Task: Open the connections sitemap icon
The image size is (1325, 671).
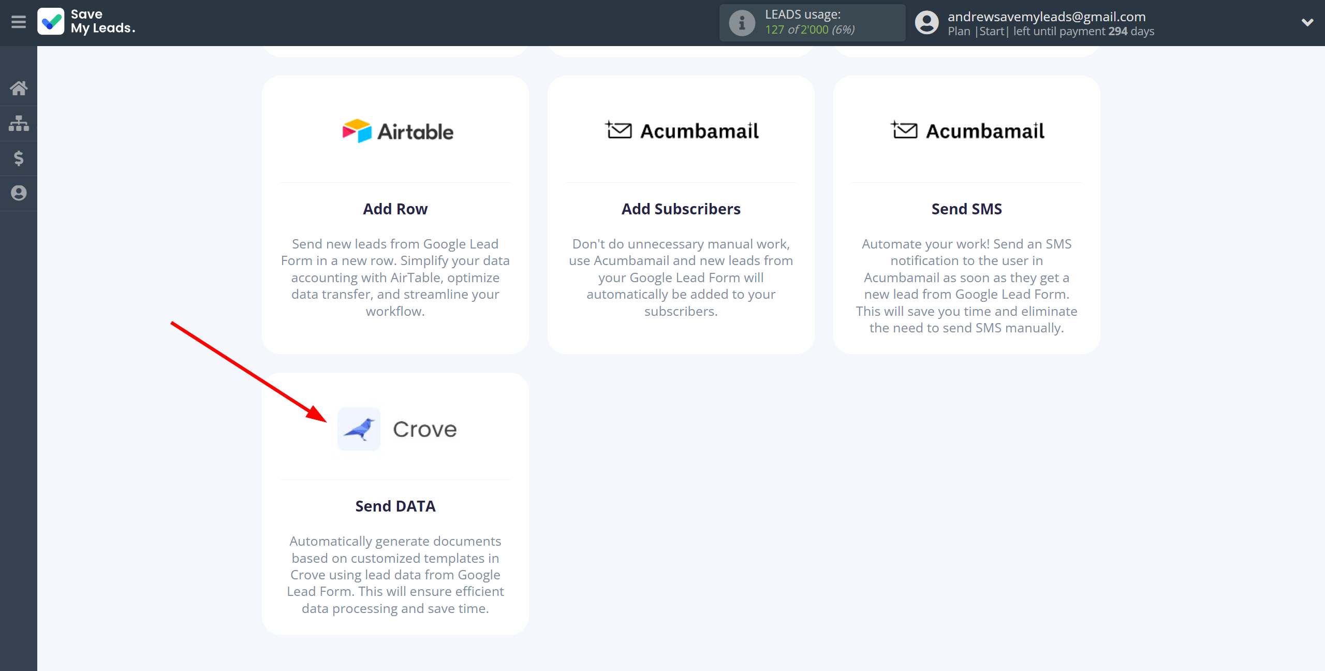Action: coord(19,123)
